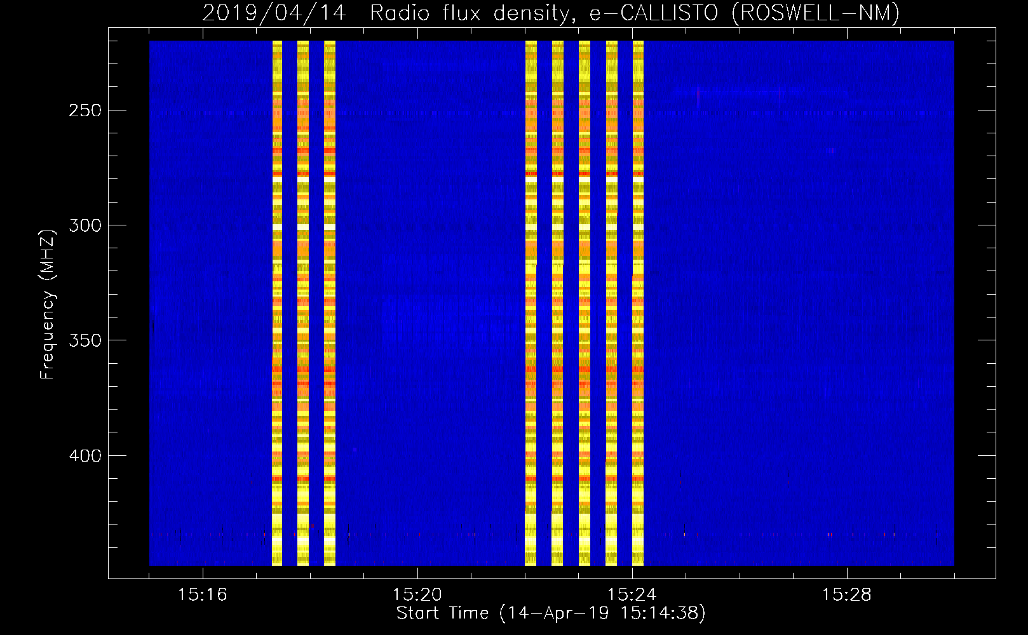The width and height of the screenshot is (1028, 635).
Task: Click the 15:20 time tick label
Action: click(417, 594)
